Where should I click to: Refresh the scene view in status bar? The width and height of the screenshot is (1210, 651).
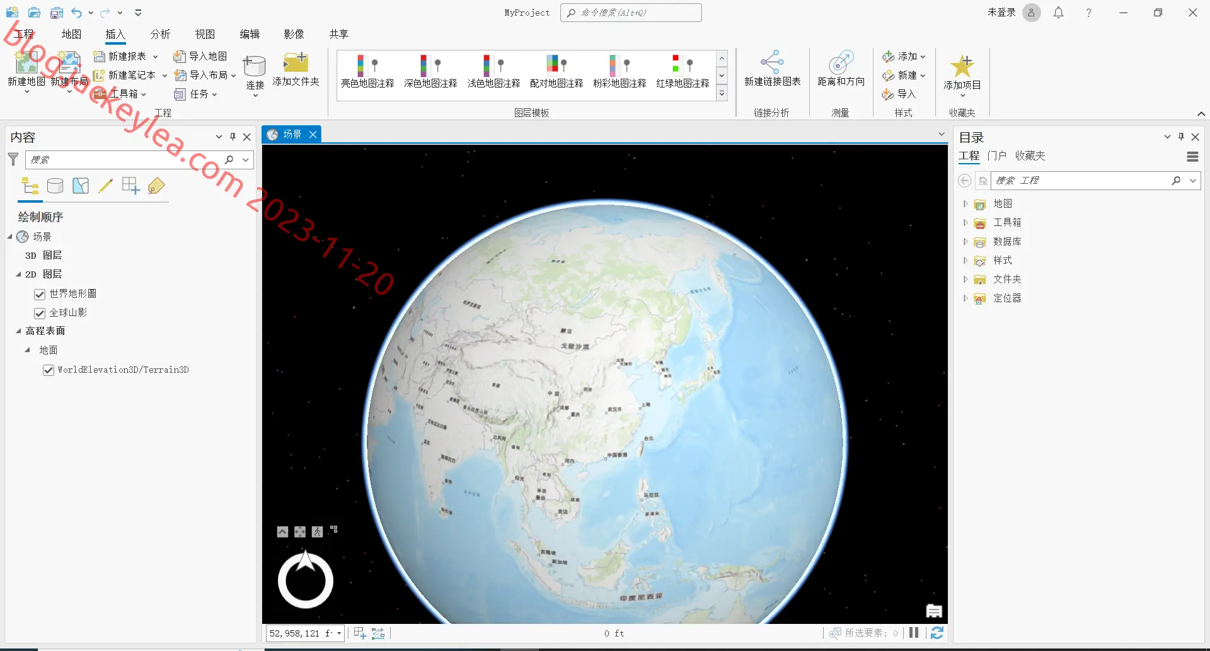937,633
